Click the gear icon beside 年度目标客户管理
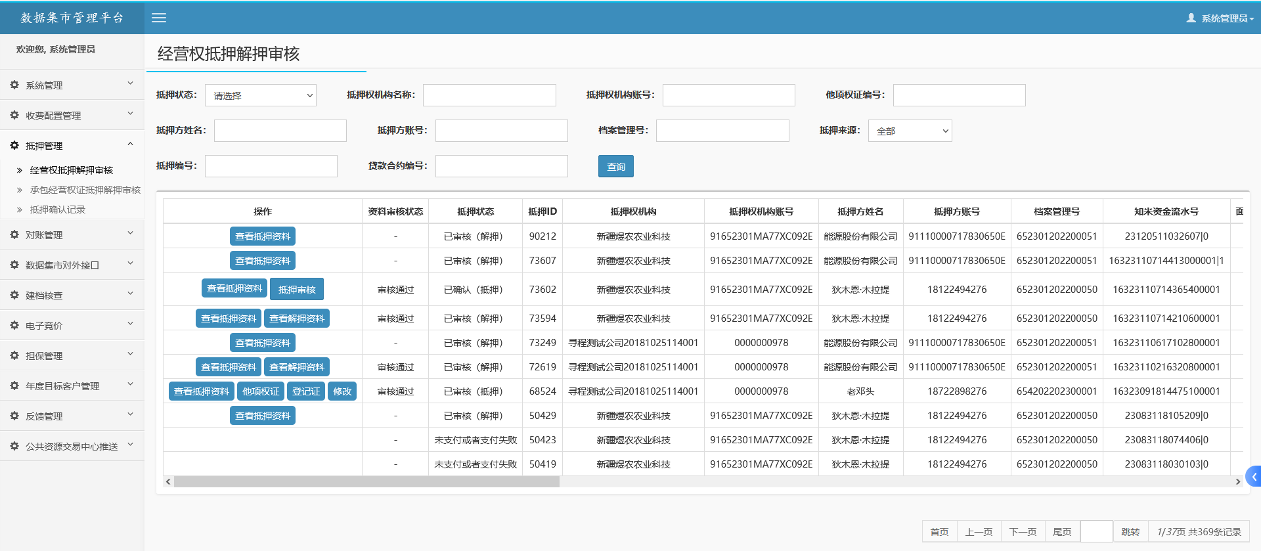The image size is (1261, 551). [14, 386]
